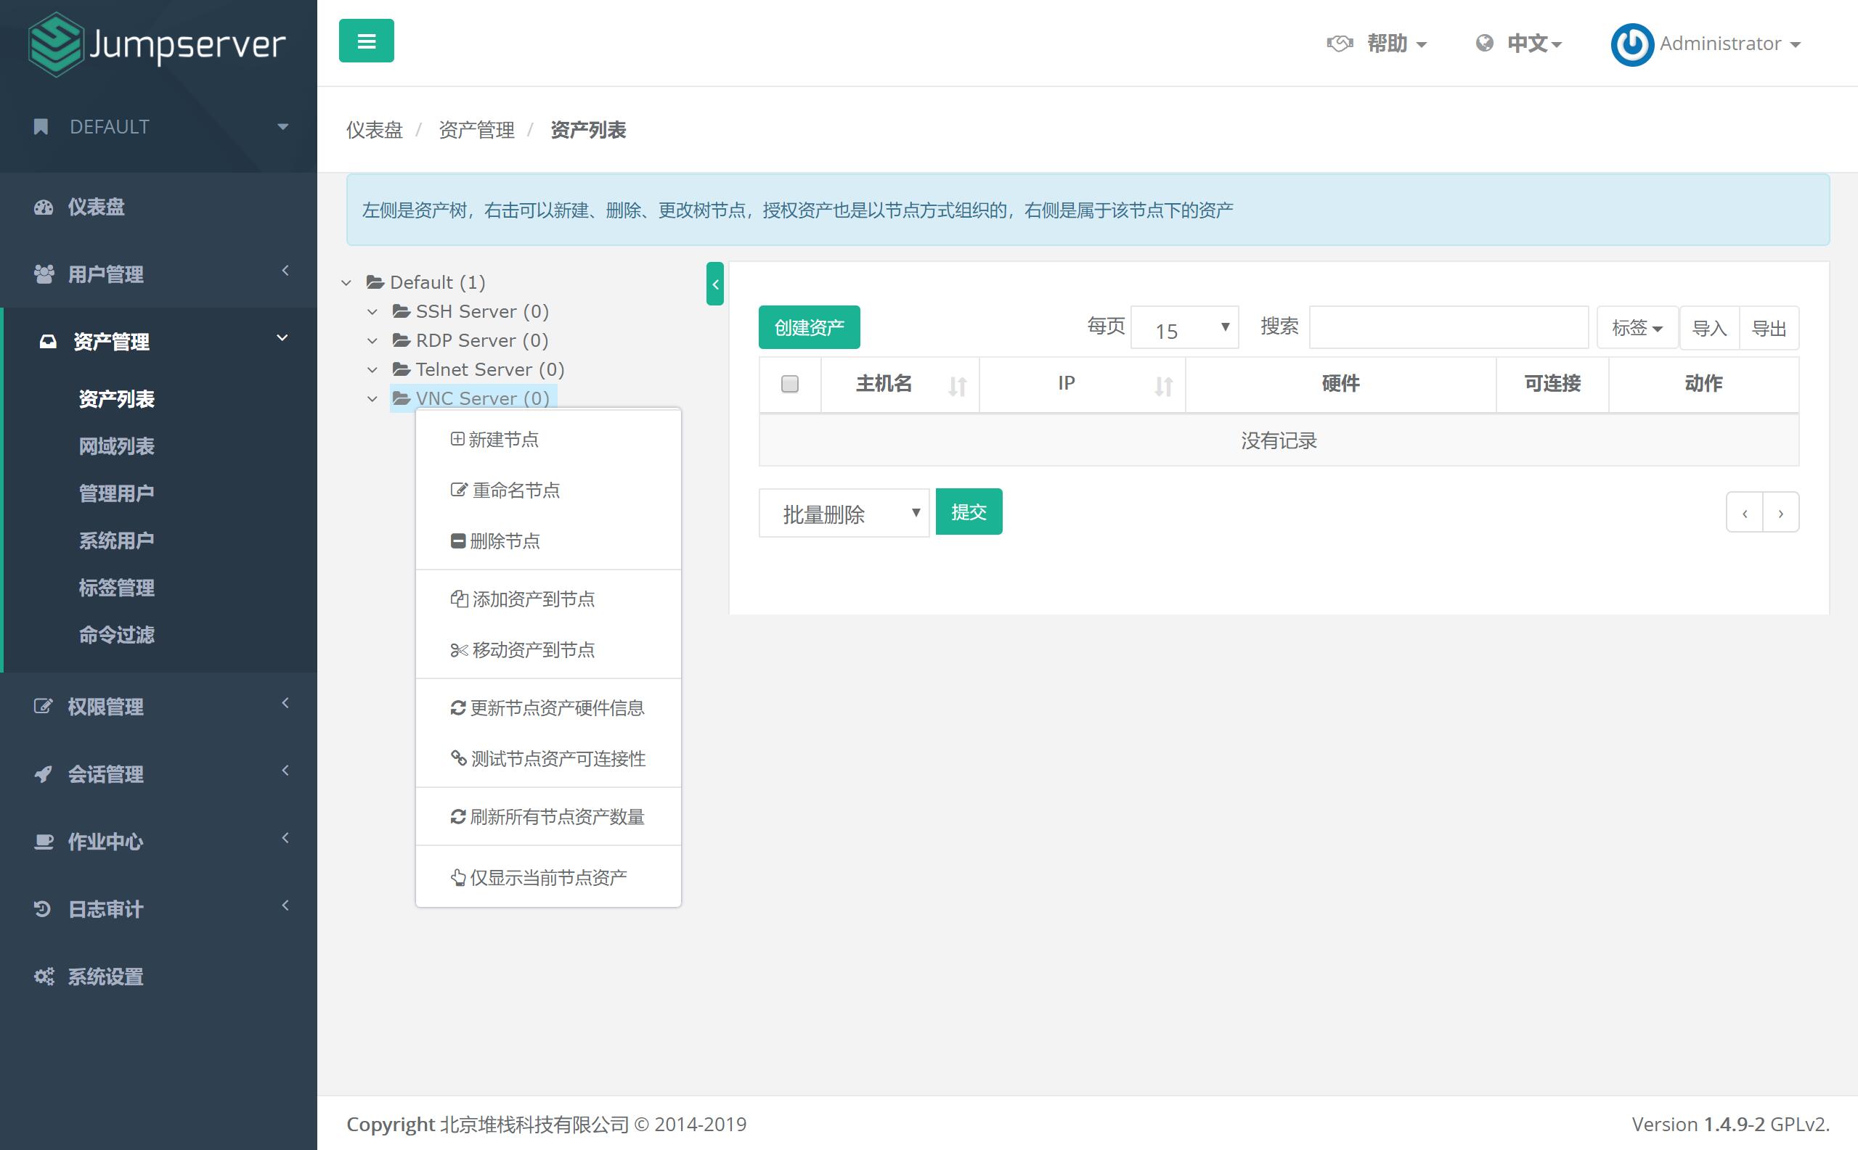Viewport: 1858px width, 1150px height.
Task: Go to next page of asset table
Action: tap(1781, 513)
